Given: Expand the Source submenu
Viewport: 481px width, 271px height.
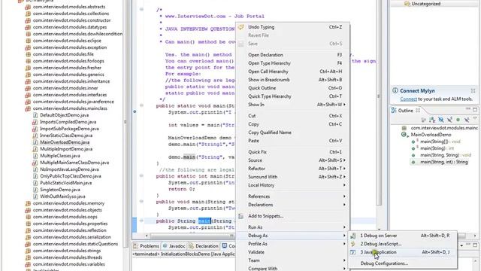Looking at the screenshot, I should click(292, 160).
